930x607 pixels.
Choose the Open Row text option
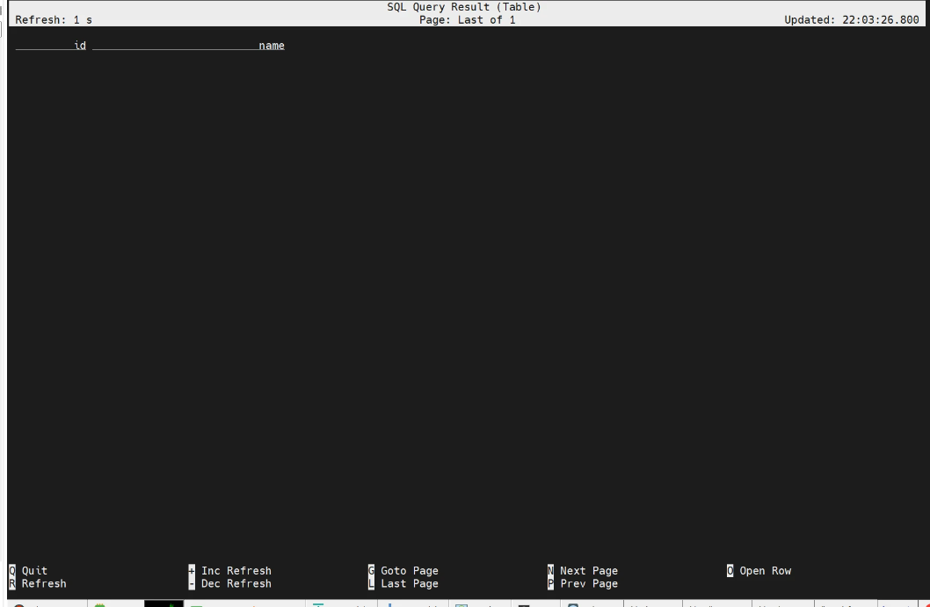(765, 571)
